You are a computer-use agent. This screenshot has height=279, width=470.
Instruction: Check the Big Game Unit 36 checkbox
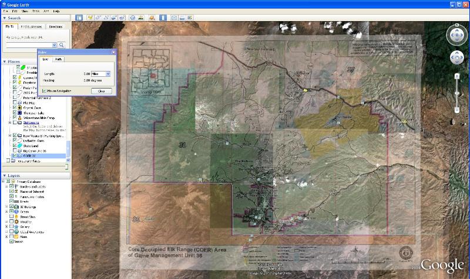15,151
